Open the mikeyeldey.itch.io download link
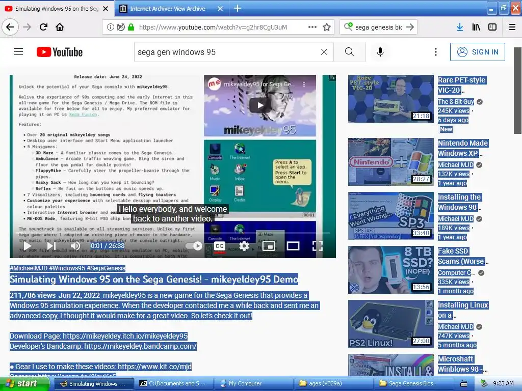522x391 pixels. click(x=125, y=336)
